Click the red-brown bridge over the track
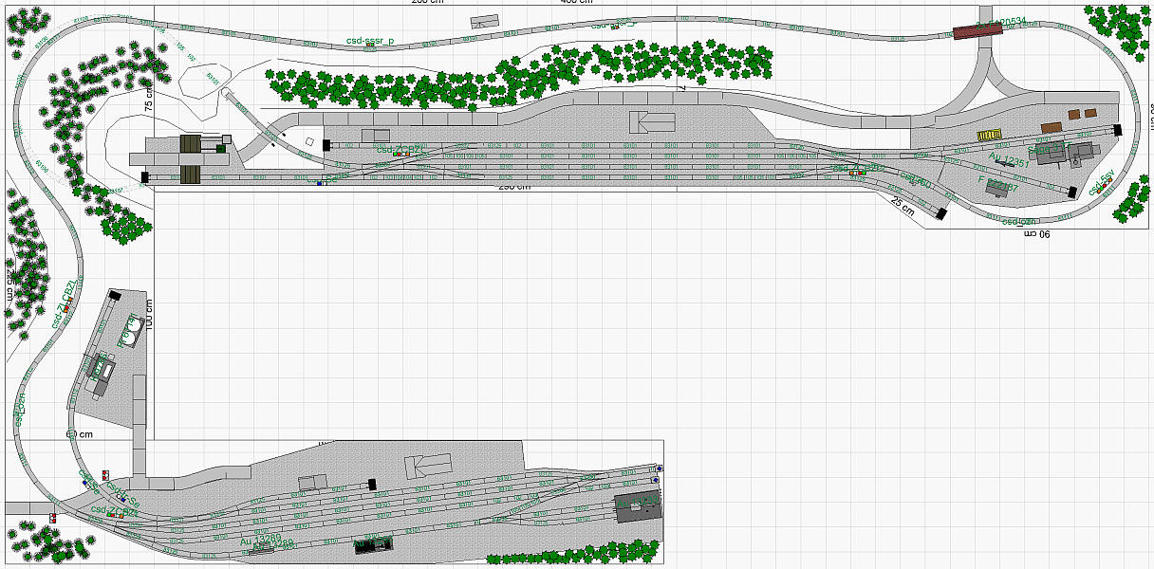 point(977,31)
